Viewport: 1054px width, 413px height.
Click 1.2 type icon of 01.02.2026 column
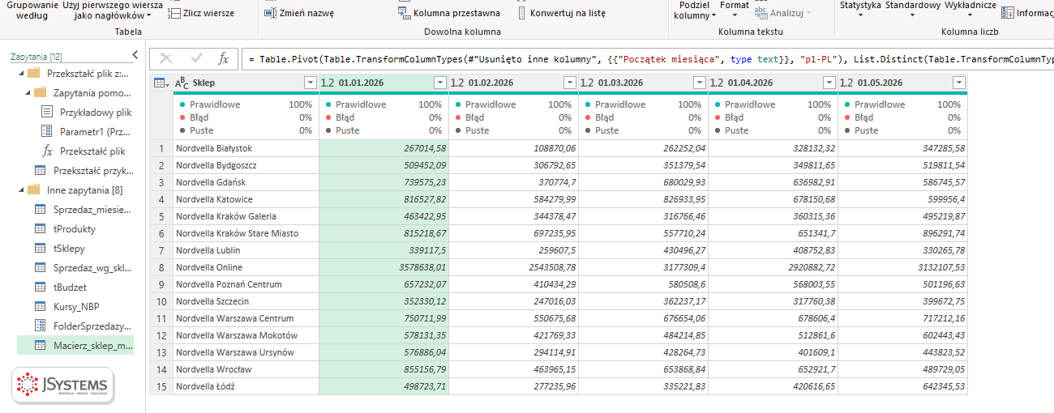point(457,83)
